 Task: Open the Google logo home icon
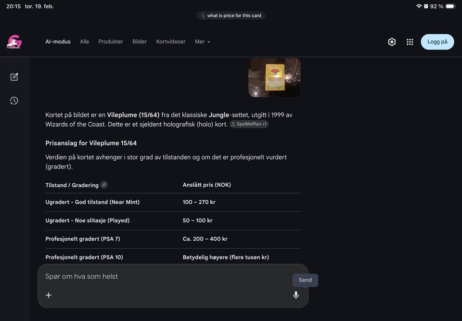pos(14,42)
